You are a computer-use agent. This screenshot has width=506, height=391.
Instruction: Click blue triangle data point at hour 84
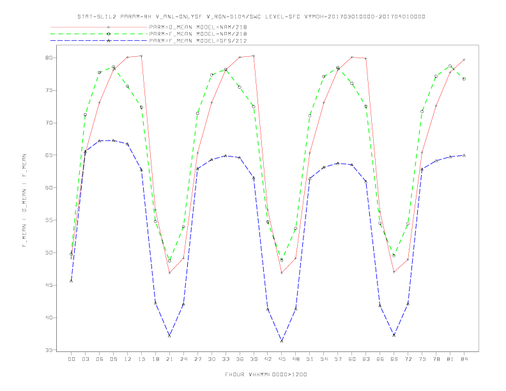[x=464, y=155]
